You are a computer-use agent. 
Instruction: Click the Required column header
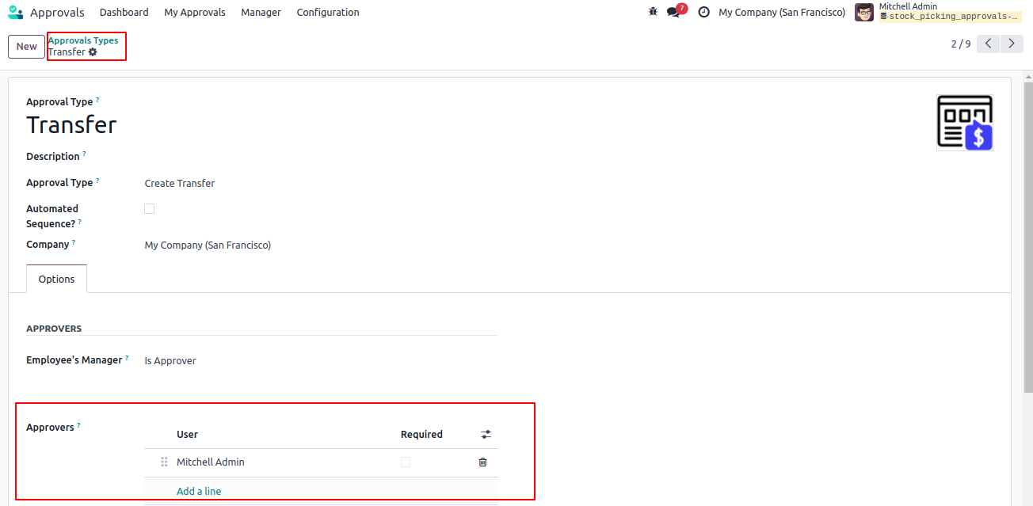click(421, 435)
